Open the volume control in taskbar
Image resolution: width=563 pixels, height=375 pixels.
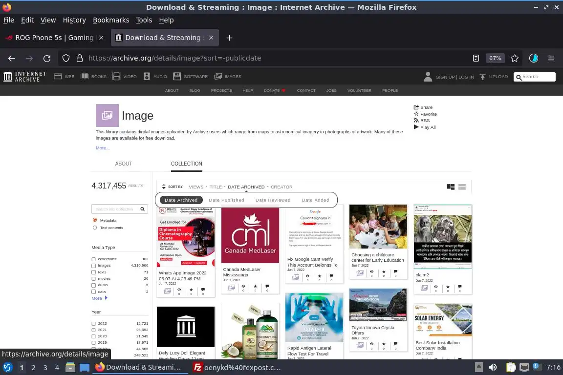tap(493, 367)
